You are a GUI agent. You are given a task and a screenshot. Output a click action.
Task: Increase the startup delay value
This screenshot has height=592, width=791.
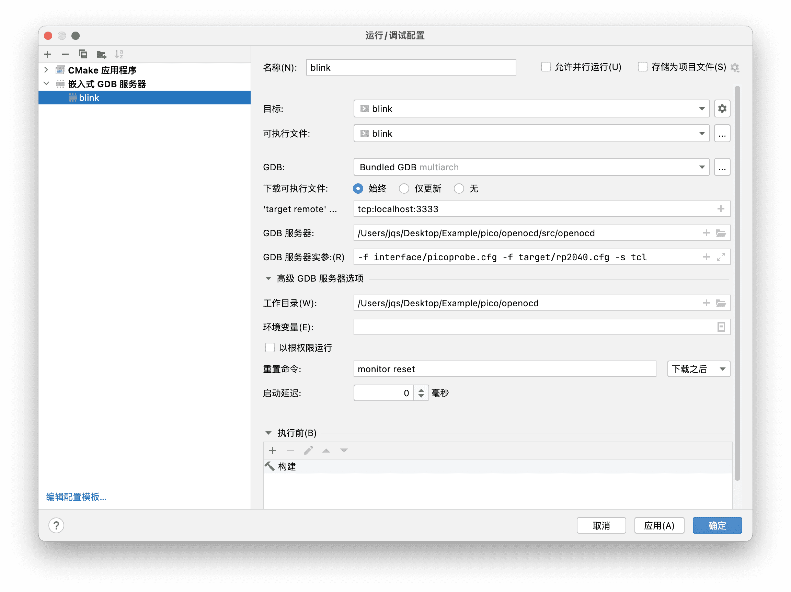421,390
